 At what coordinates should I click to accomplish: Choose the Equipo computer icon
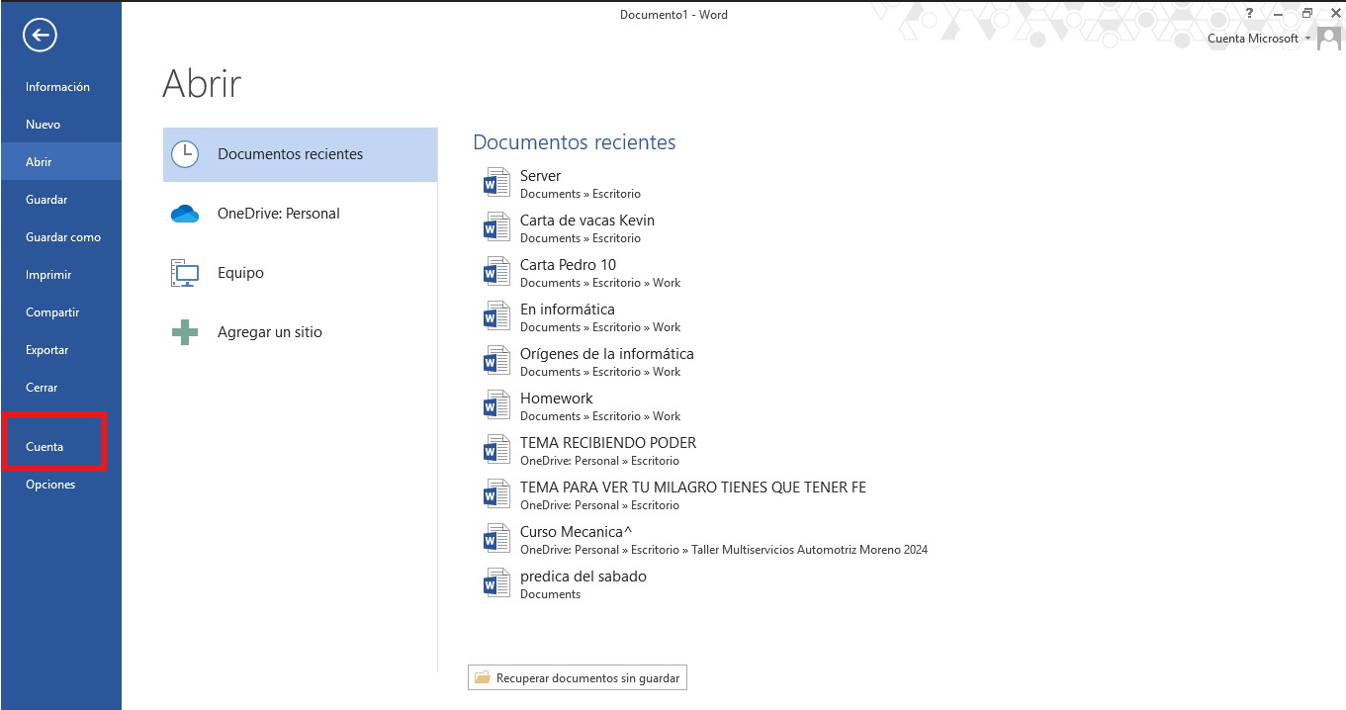[185, 273]
